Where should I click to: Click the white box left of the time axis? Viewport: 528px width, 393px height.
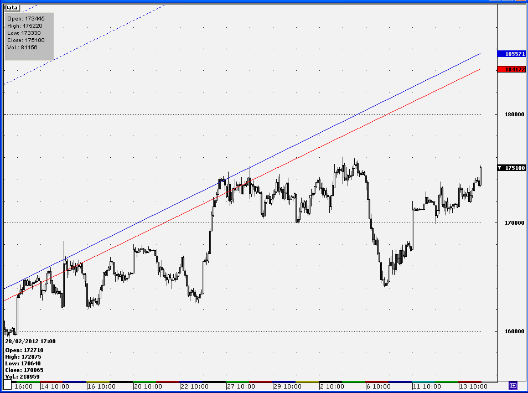7,385
